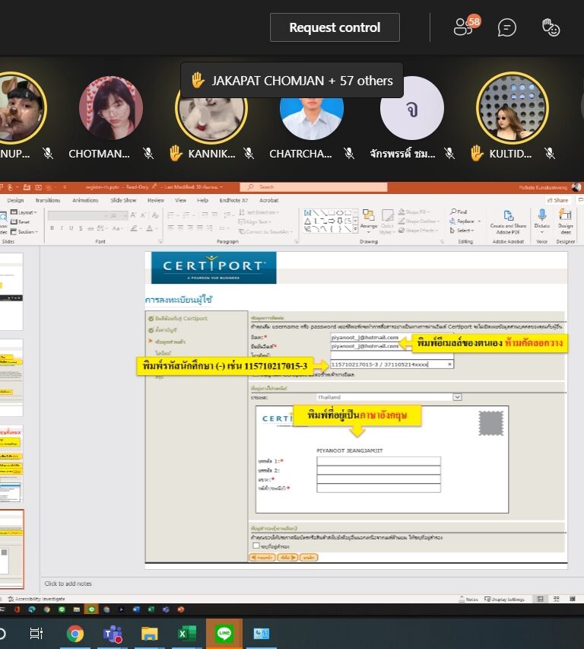The width and height of the screenshot is (584, 649).
Task: Open the Acrobat ribbon tab
Action: 269,200
